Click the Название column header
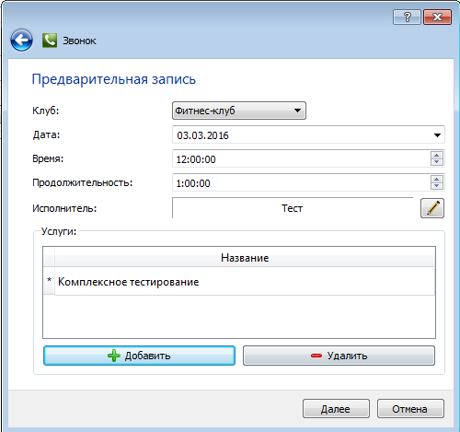This screenshot has height=432, width=460. pyautogui.click(x=245, y=258)
